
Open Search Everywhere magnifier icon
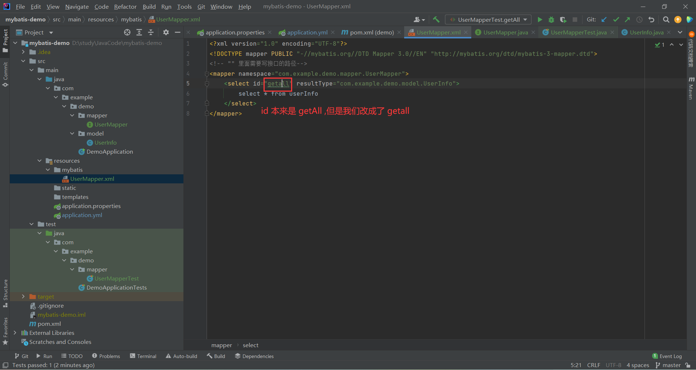[x=666, y=20]
